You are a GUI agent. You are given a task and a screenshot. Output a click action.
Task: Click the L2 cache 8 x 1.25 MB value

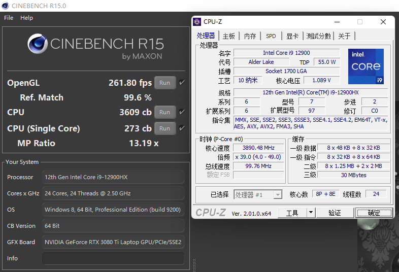point(354,166)
